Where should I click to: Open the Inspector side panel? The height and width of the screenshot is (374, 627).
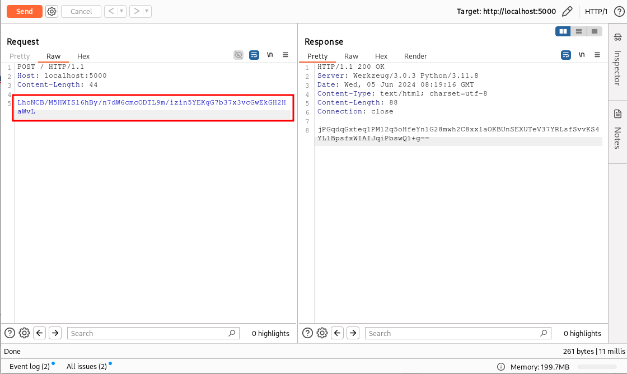coord(617,59)
